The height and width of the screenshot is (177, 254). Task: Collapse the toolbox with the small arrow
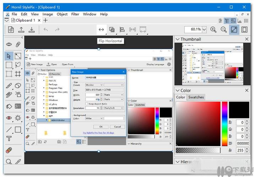tap(22, 38)
